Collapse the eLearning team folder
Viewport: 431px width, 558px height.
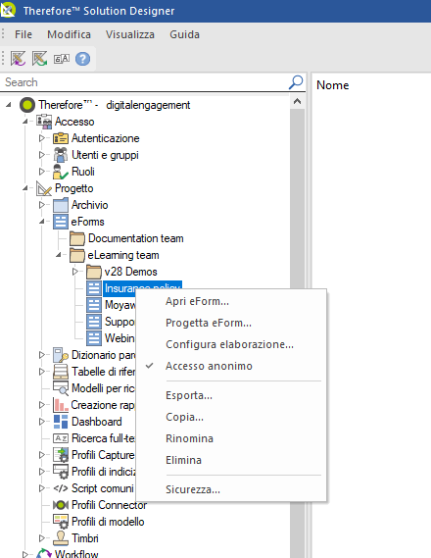[58, 255]
